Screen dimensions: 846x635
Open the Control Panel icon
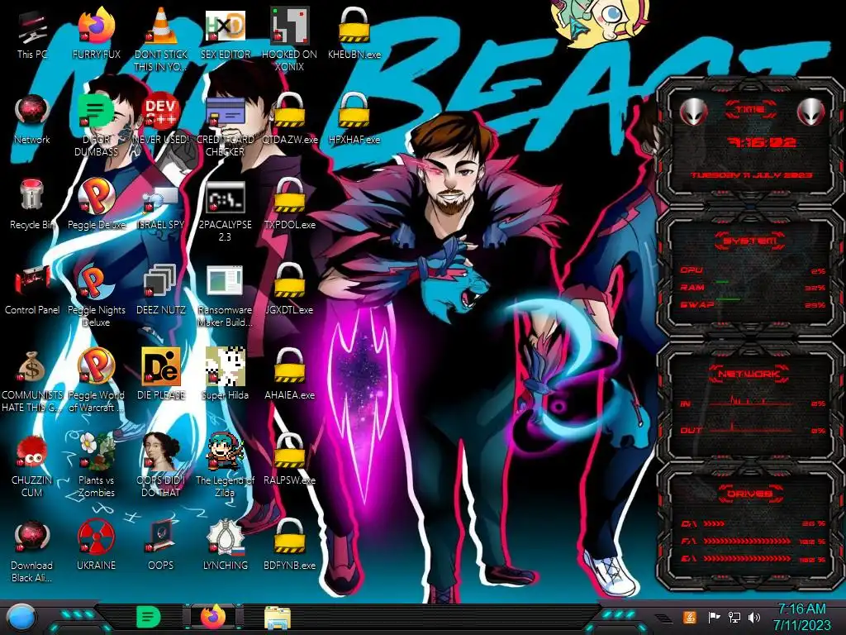(32, 290)
